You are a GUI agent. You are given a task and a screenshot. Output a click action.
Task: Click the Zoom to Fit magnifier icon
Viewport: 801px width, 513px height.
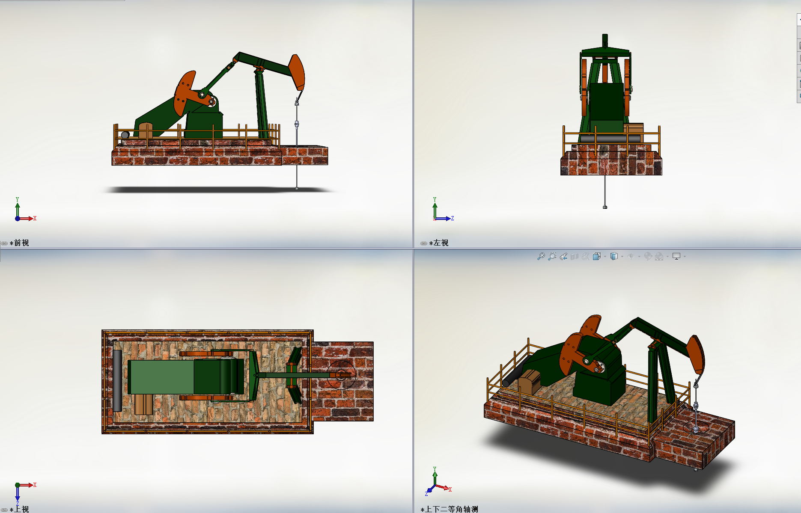tap(541, 256)
